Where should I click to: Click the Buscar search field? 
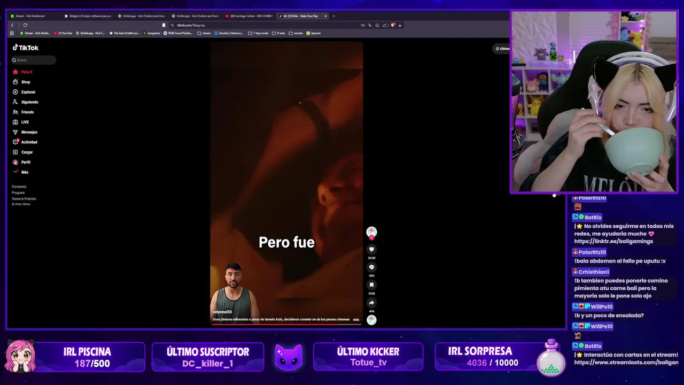pyautogui.click(x=34, y=60)
